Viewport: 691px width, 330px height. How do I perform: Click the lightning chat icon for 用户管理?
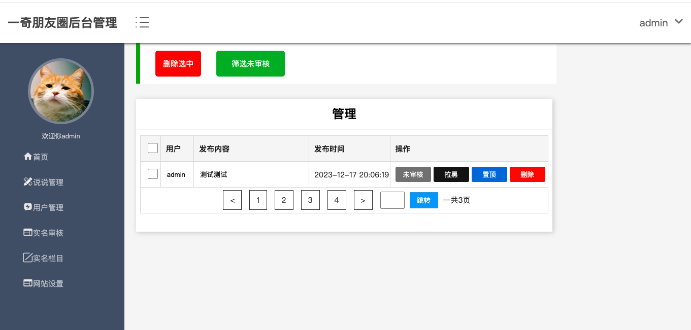[x=28, y=207]
